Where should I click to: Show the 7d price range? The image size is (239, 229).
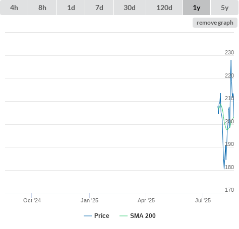click(99, 8)
